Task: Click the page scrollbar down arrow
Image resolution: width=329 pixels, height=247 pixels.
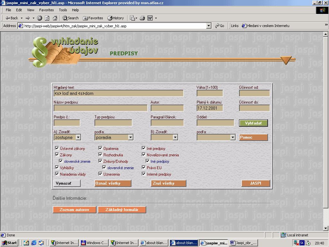Action: pyautogui.click(x=326, y=228)
